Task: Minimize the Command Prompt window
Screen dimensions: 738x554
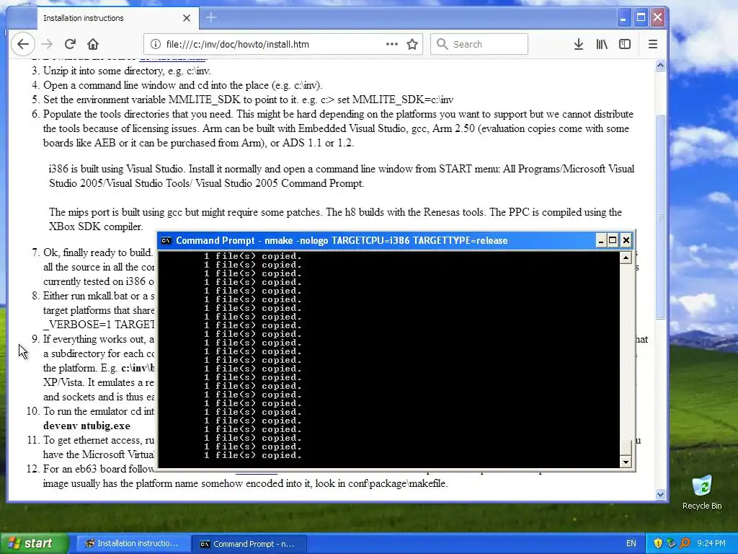Action: [x=600, y=241]
